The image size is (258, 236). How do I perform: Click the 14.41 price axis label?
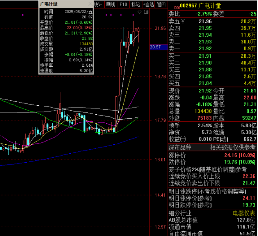pos(160,195)
